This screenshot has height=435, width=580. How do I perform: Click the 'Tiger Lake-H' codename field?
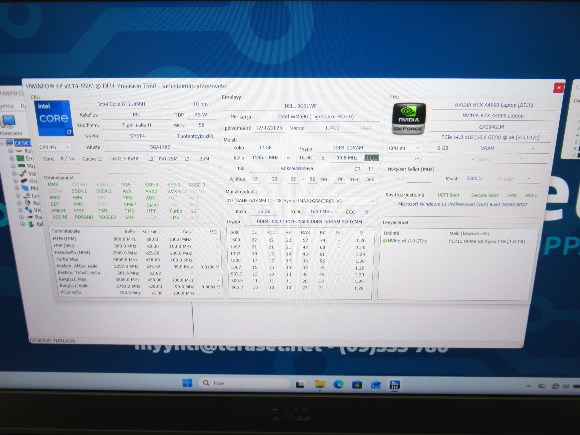click(137, 125)
